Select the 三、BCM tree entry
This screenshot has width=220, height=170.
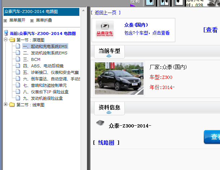tap(32, 59)
